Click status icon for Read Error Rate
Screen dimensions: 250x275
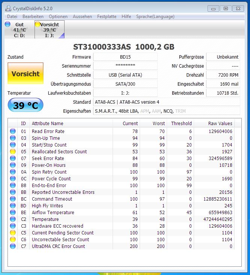(13, 131)
